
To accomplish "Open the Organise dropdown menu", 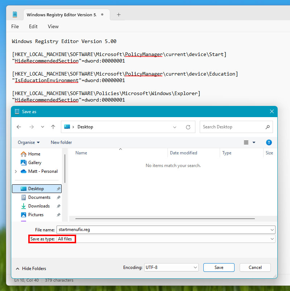I will point(29,142).
